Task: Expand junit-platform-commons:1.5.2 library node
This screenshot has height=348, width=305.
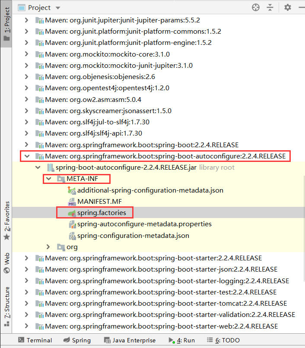Action: coord(26,31)
